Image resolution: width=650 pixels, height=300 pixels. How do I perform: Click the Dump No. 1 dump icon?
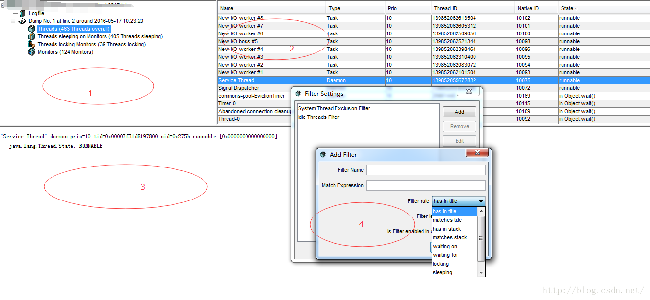[x=21, y=21]
